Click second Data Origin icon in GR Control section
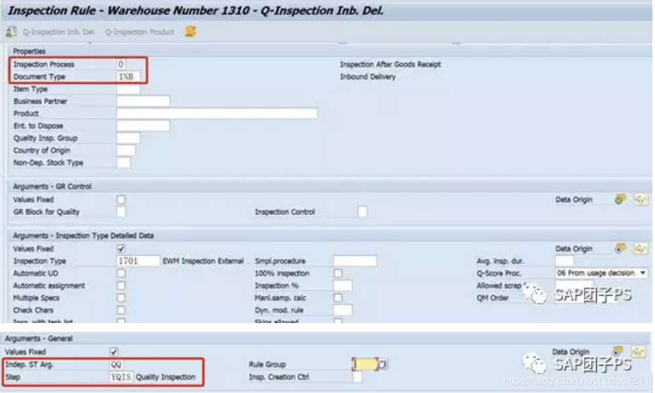655x393 pixels. [x=641, y=199]
